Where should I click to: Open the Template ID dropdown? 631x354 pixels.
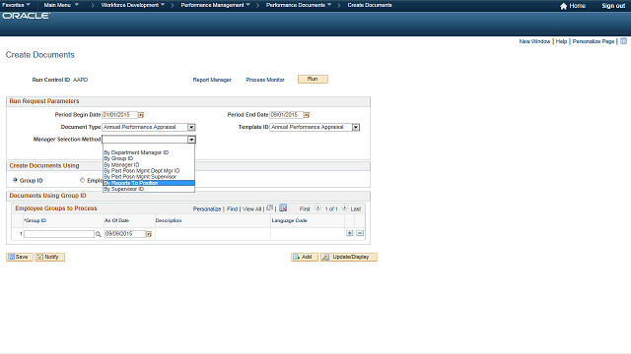pos(356,127)
